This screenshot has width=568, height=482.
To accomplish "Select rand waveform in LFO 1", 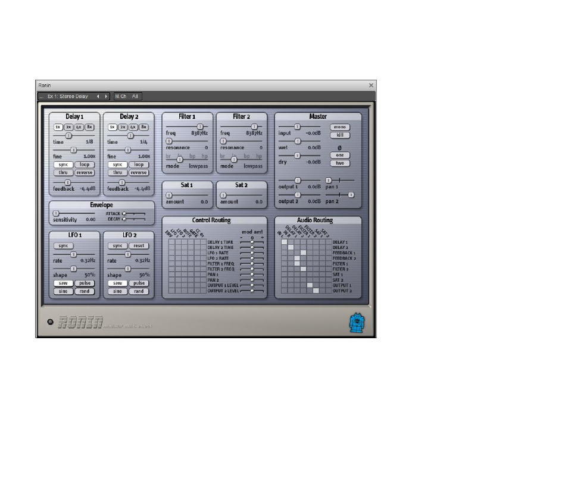I will [x=85, y=291].
